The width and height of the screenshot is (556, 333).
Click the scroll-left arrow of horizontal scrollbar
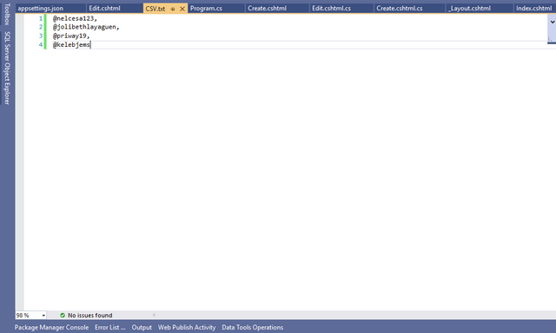154,315
